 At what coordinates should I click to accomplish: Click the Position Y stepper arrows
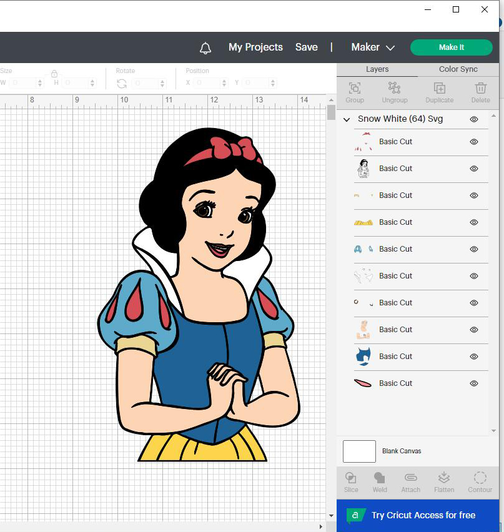click(x=272, y=83)
